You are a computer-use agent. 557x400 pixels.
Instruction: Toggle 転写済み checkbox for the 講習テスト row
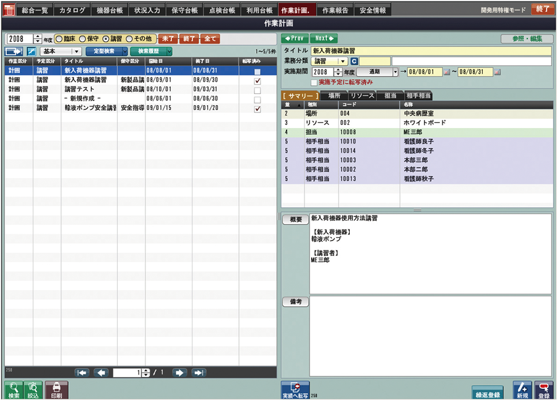click(257, 90)
